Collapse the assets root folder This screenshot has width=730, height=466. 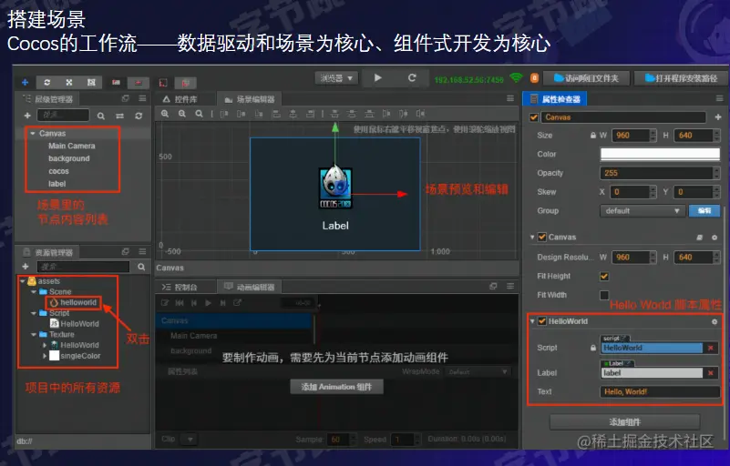[22, 281]
